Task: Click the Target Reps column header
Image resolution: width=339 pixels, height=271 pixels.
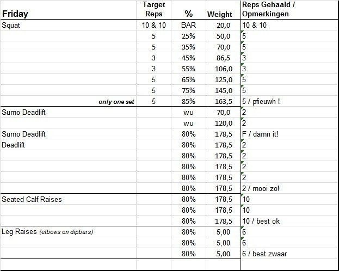Action: coord(154,9)
